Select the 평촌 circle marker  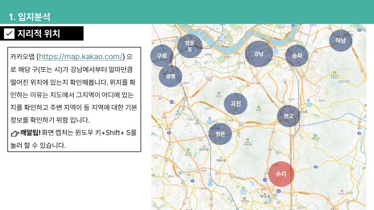220,134
